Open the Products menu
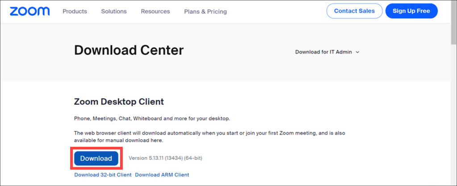The height and width of the screenshot is (186, 457). pyautogui.click(x=75, y=12)
